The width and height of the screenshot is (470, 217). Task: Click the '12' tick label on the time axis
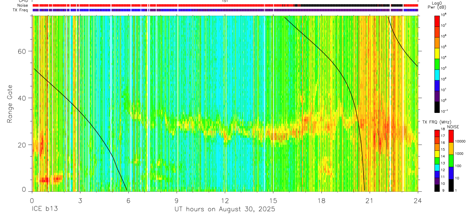[225, 200]
